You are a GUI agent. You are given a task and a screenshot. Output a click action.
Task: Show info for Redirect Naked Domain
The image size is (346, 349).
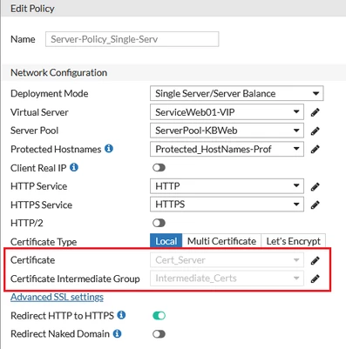(x=117, y=333)
